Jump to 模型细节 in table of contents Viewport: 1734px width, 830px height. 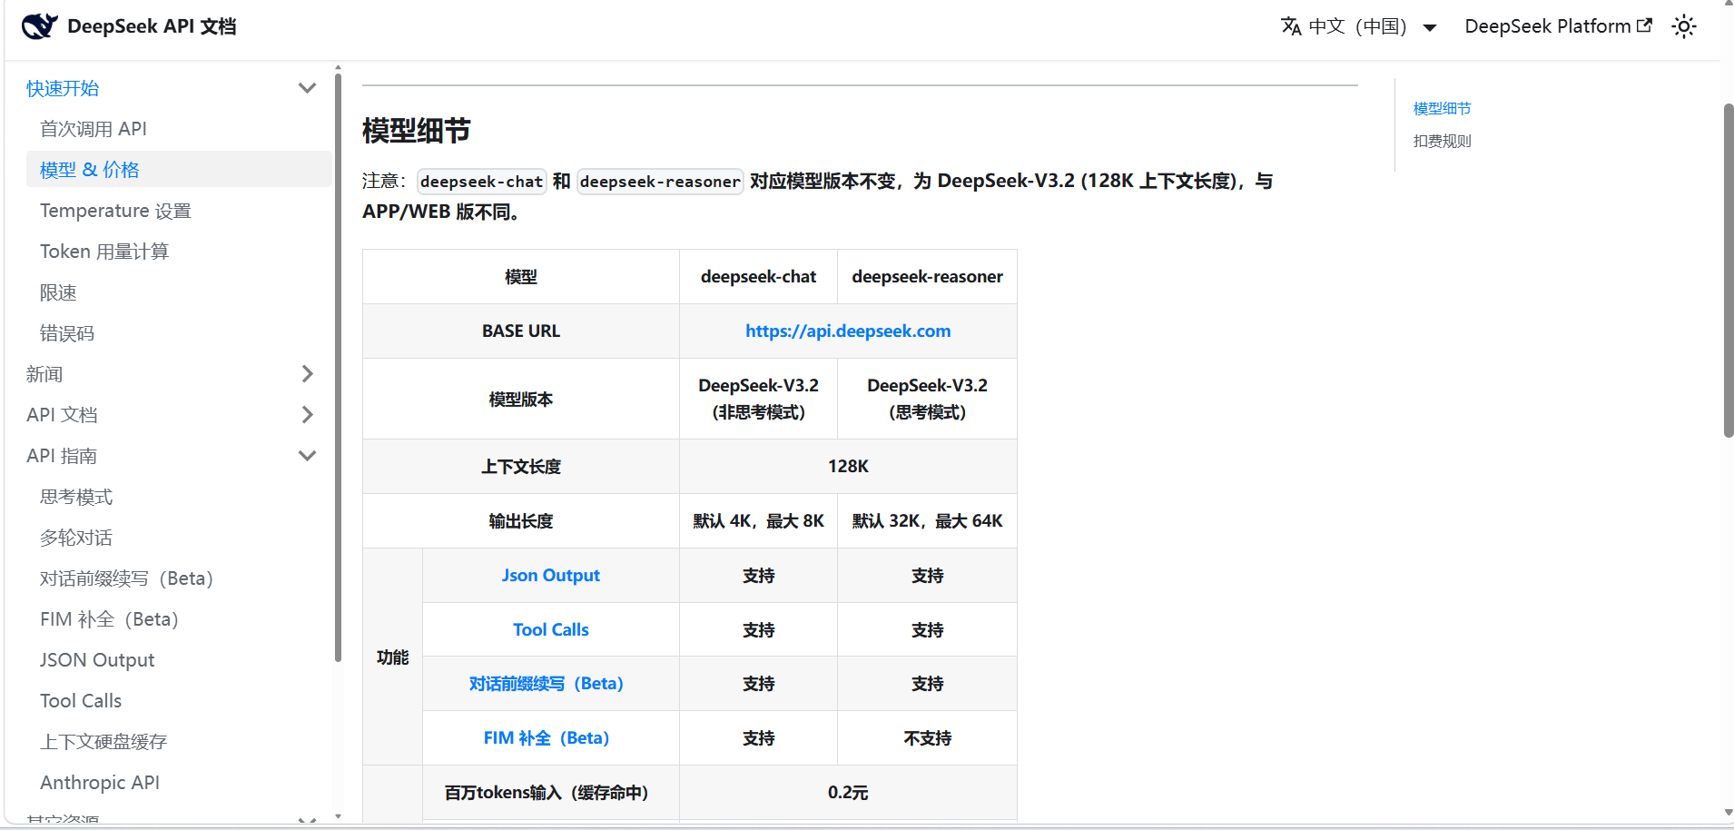point(1442,108)
